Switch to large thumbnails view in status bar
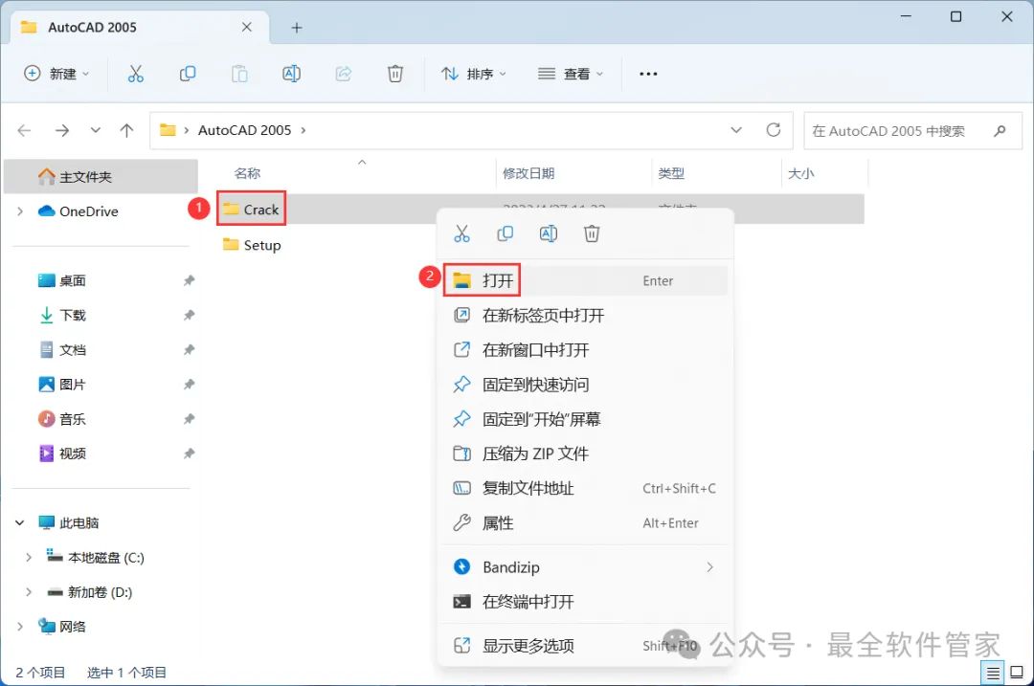This screenshot has width=1034, height=686. tap(1017, 673)
